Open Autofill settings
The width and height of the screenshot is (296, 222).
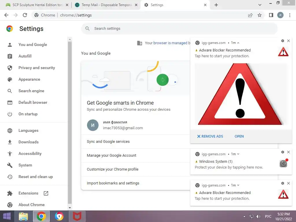pos(25,56)
